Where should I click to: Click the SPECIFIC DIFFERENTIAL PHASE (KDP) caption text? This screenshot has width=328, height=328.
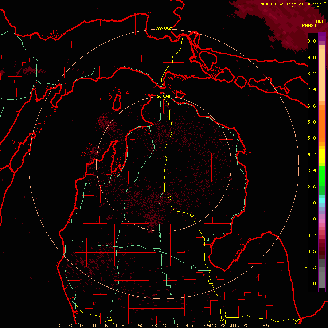[x=114, y=325]
